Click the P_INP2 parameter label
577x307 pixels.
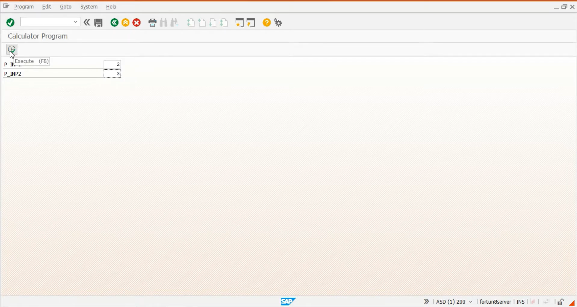click(13, 74)
